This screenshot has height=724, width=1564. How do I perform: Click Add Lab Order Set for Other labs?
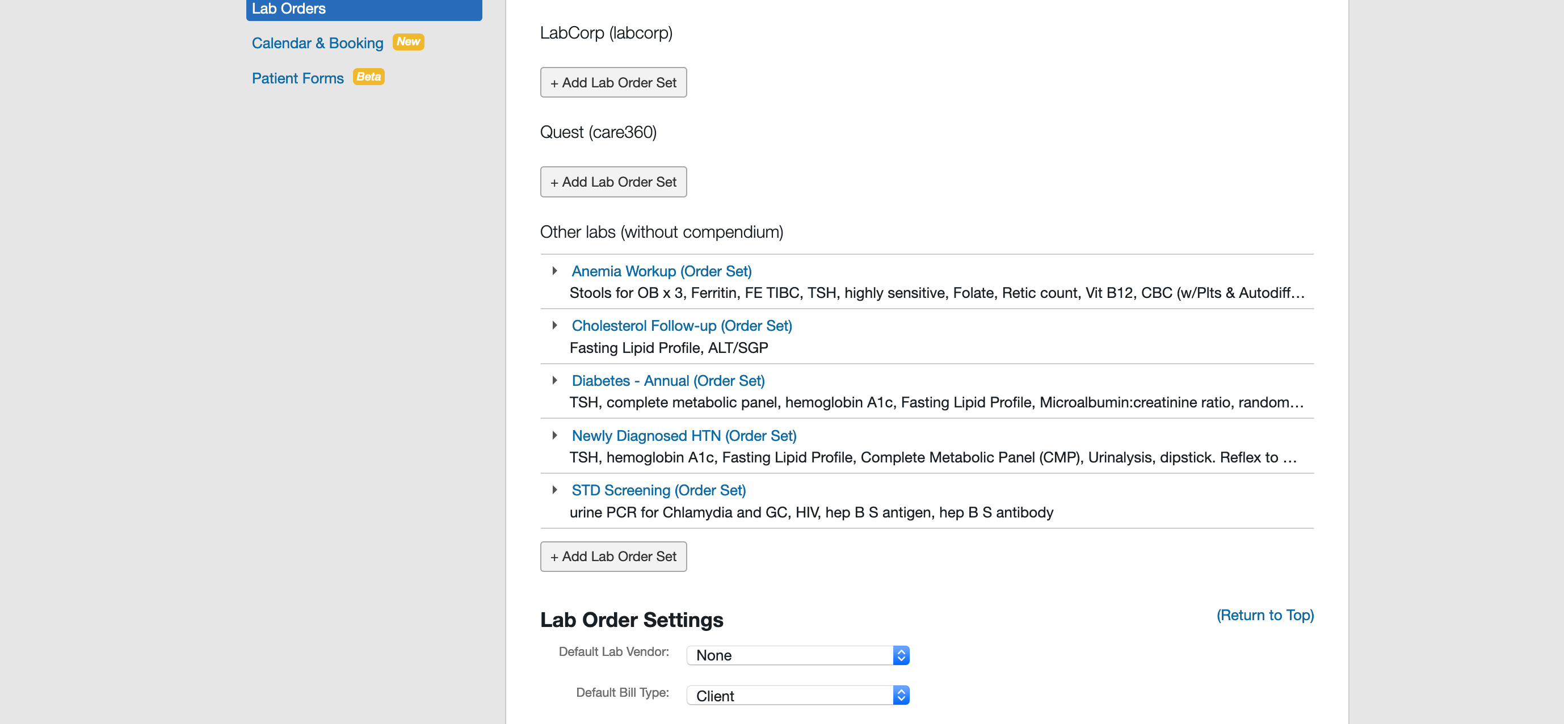click(x=612, y=557)
